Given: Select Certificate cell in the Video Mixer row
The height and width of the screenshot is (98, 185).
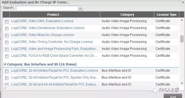Looking at the screenshot, I should click(x=163, y=35).
